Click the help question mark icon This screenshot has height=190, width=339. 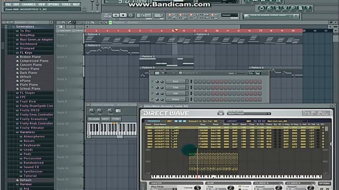tap(308, 8)
